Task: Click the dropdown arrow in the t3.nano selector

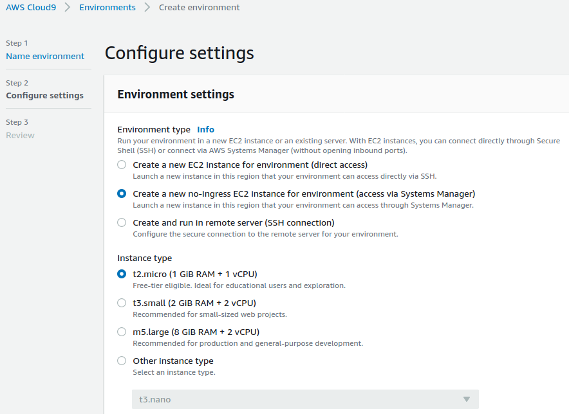Action: tap(467, 399)
